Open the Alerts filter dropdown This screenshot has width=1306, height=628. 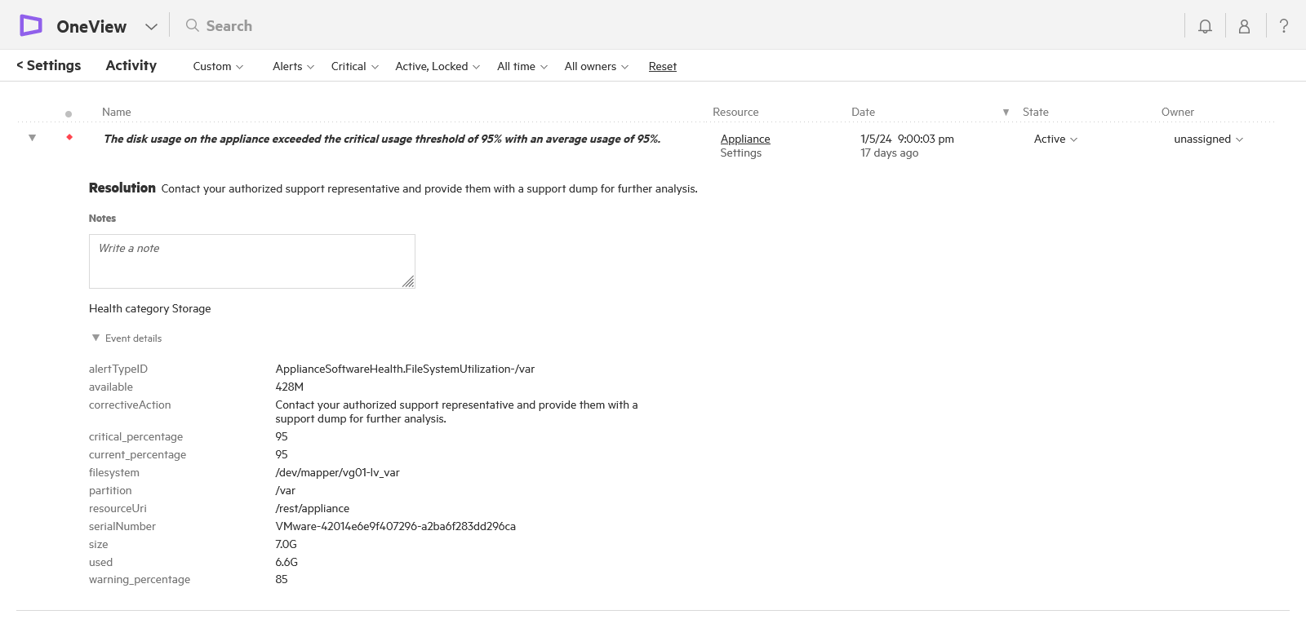point(293,66)
